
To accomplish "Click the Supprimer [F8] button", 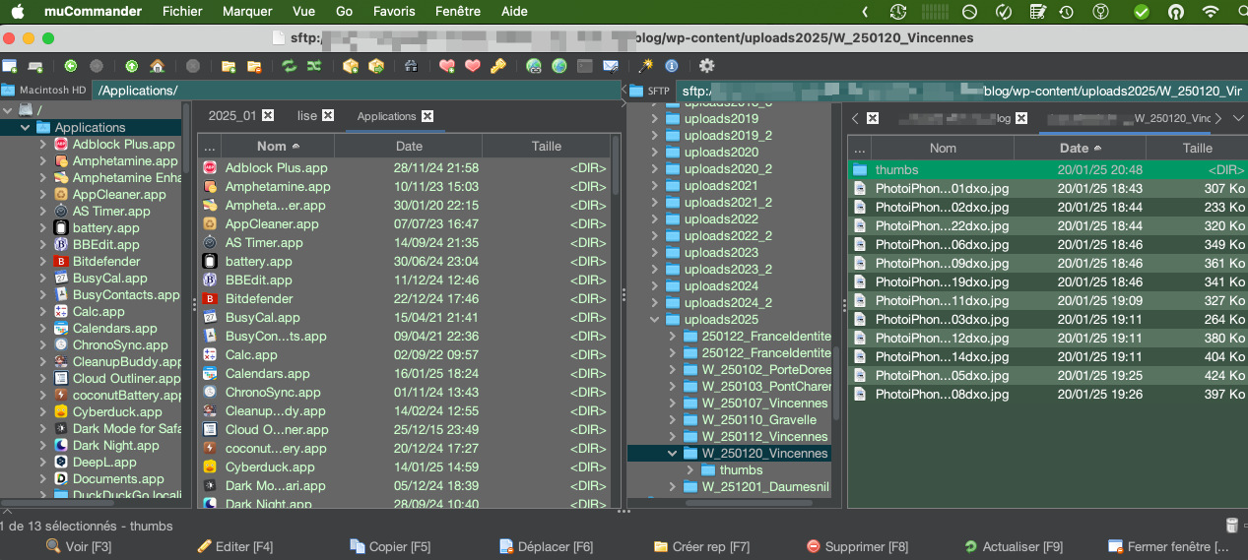I will coord(857,546).
